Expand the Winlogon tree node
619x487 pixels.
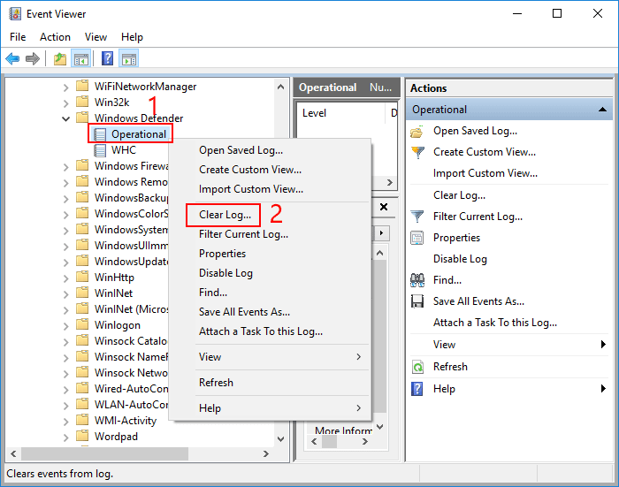click(x=66, y=326)
